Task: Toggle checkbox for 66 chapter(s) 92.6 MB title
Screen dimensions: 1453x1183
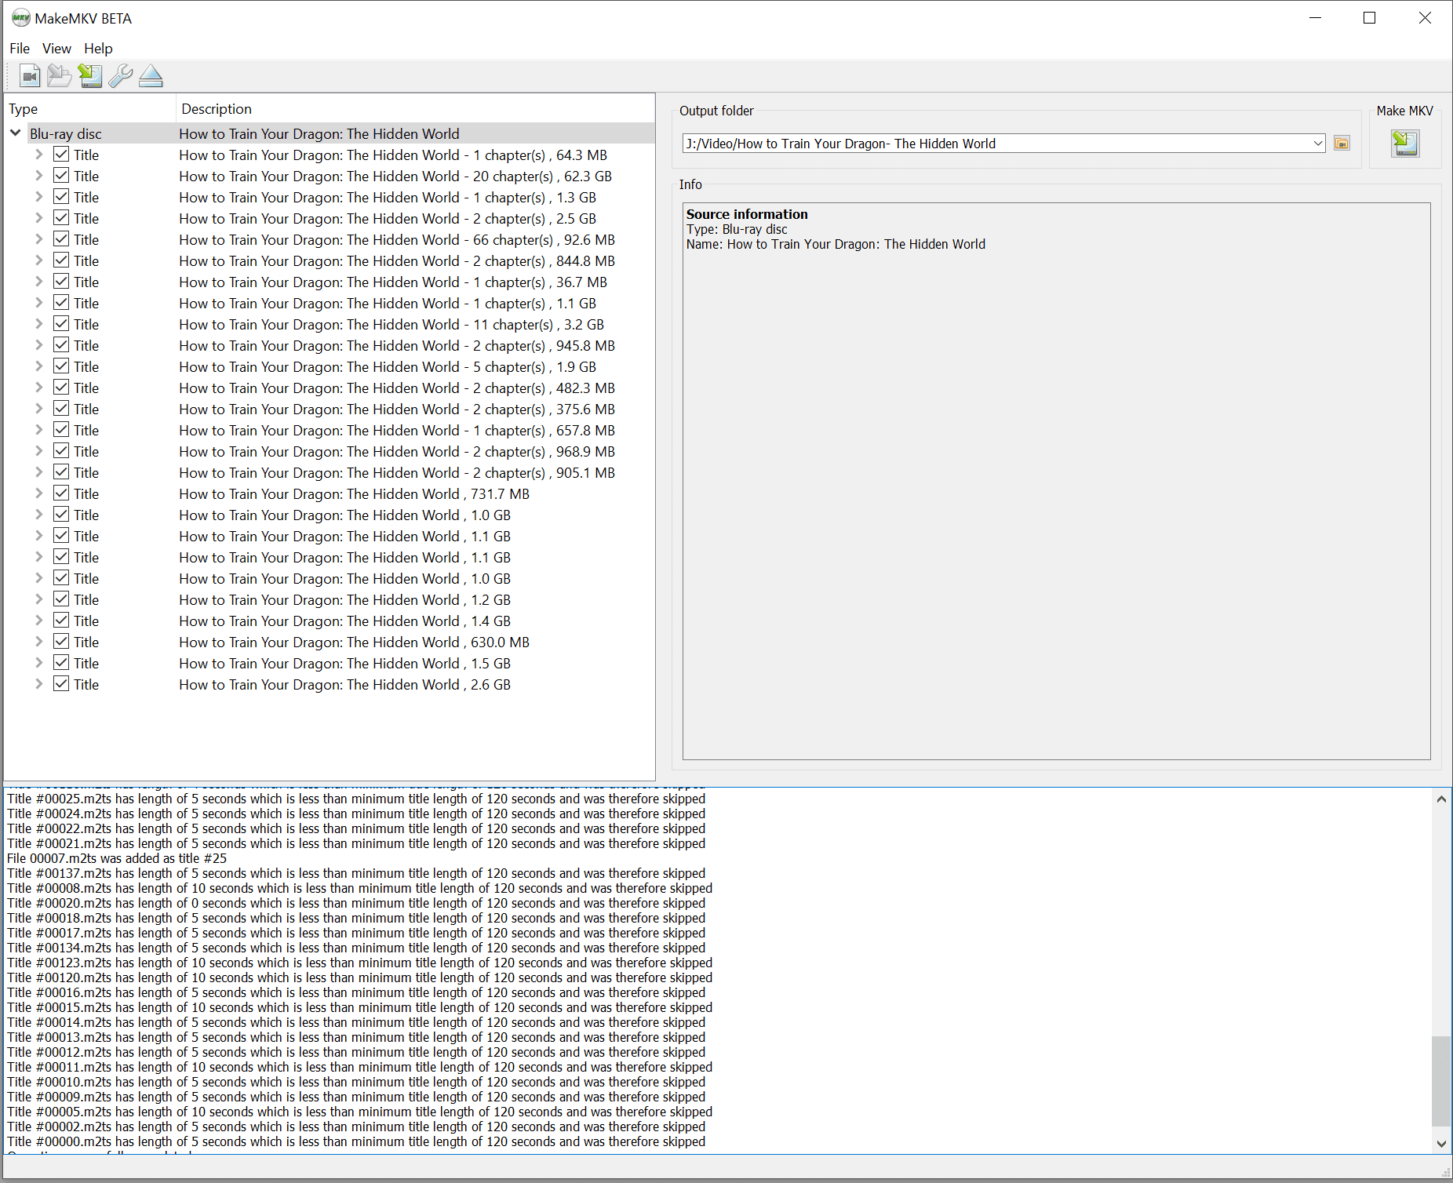Action: point(61,239)
